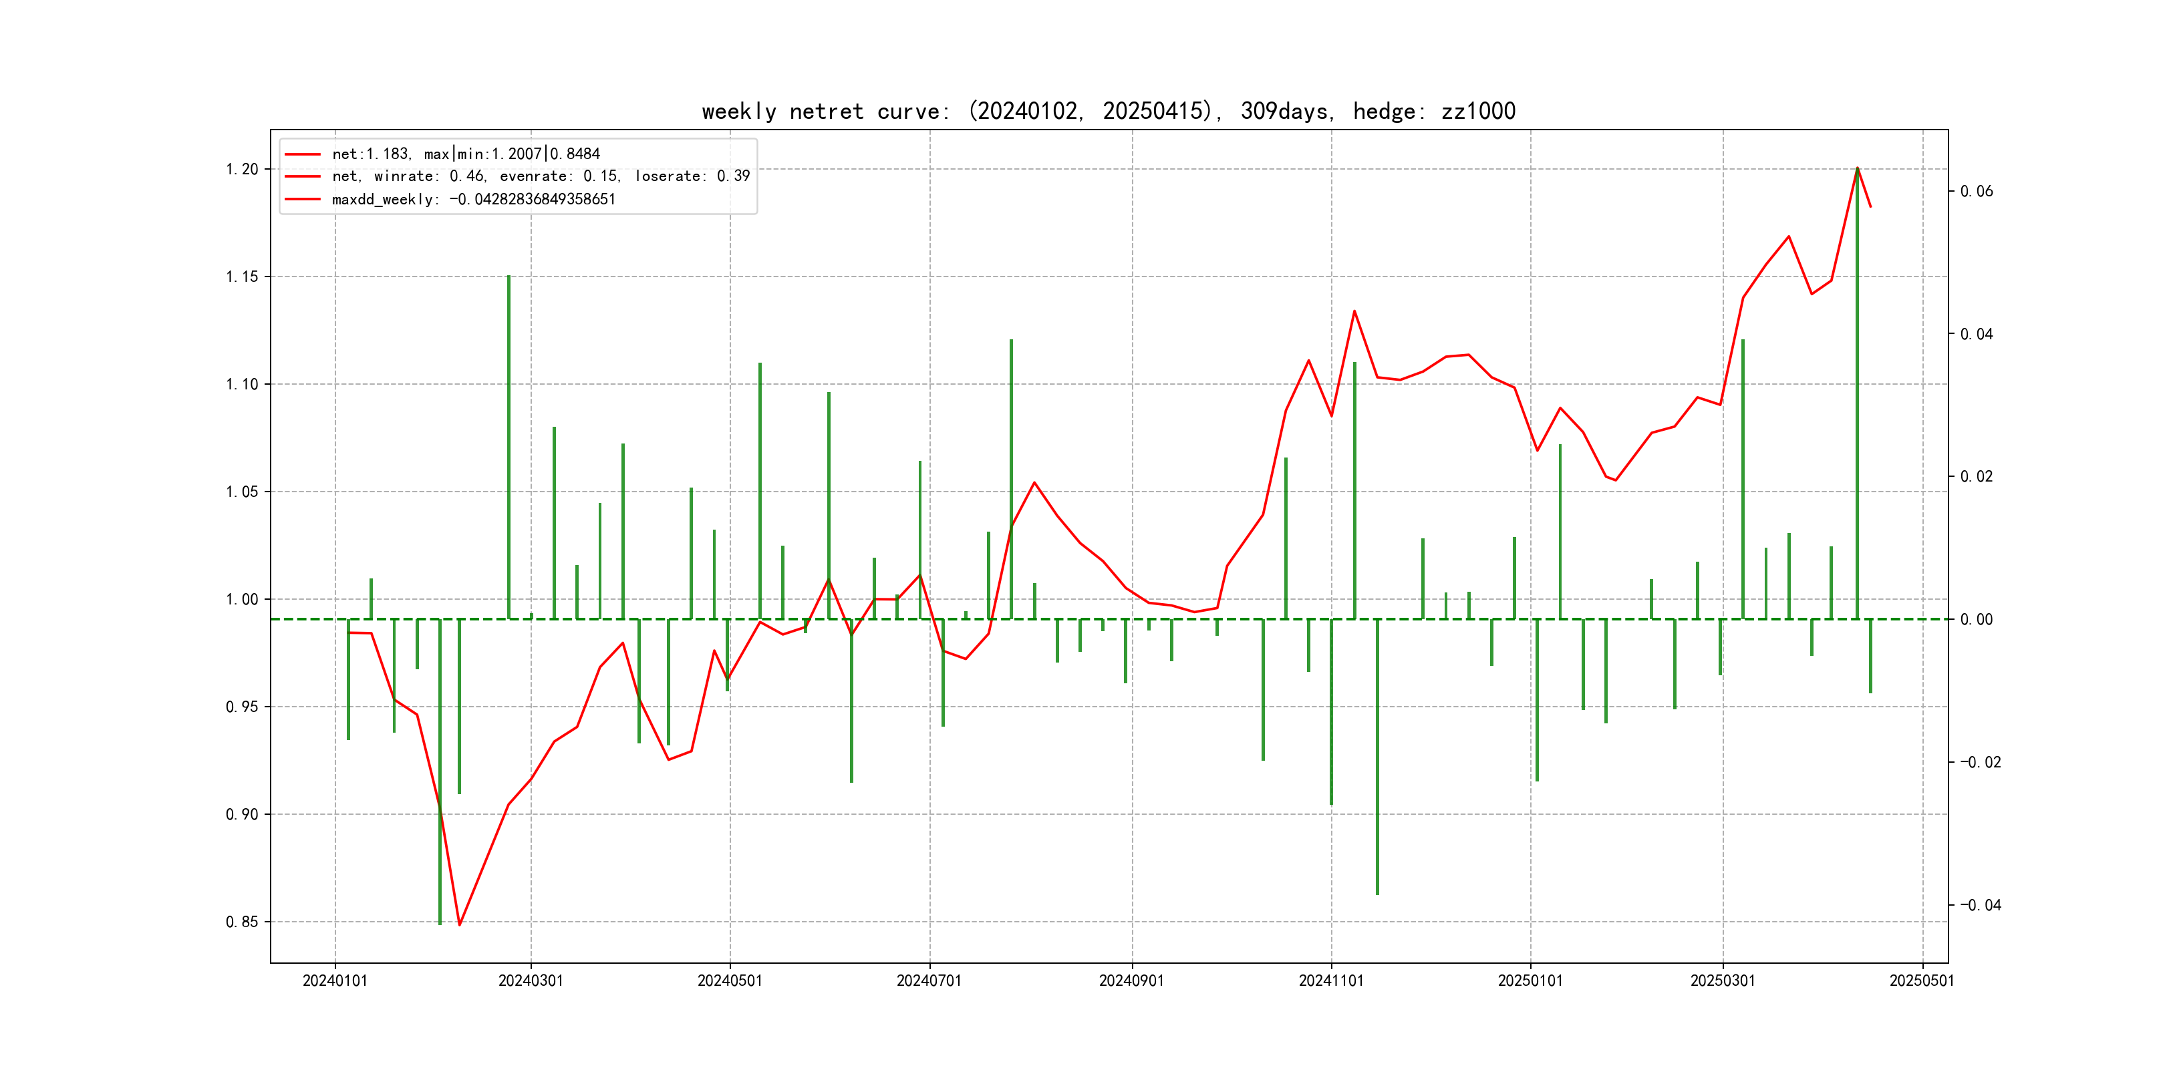Click the 20240901 x-axis label
This screenshot has width=2165, height=1082.
pyautogui.click(x=1131, y=980)
